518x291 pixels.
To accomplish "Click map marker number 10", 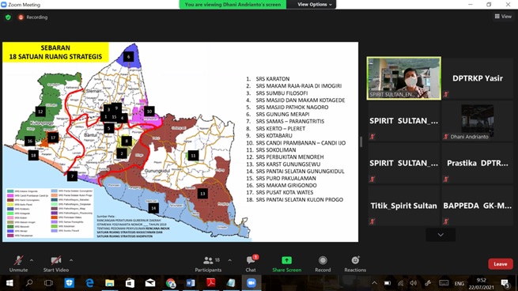I will [x=149, y=111].
